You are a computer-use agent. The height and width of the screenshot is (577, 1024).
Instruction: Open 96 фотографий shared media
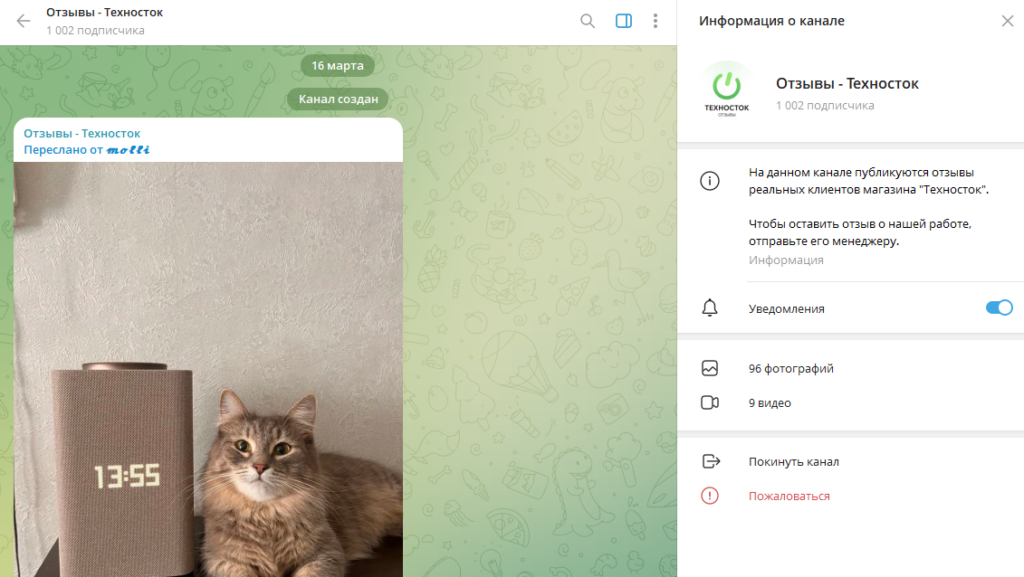click(790, 368)
